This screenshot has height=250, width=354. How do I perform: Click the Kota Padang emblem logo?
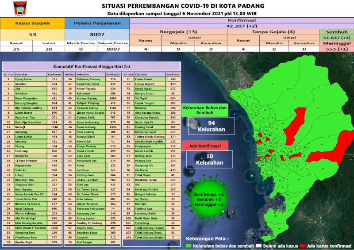click(20, 9)
